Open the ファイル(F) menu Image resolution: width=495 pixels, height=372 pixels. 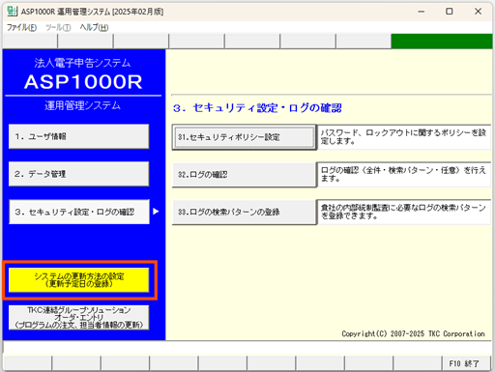21,28
